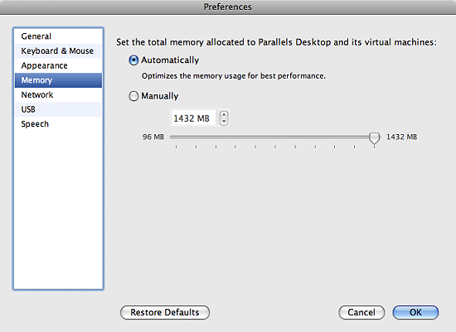Show the Speech preferences pane
The image size is (456, 332).
point(58,124)
